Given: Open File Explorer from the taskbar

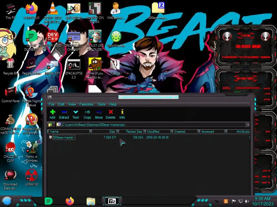Looking at the screenshot, I should pyautogui.click(x=91, y=201).
